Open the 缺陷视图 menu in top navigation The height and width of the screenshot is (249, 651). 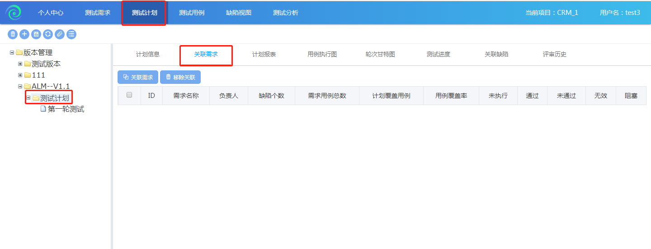(239, 13)
